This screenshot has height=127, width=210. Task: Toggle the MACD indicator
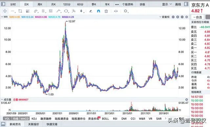pyautogui.click(x=25, y=119)
